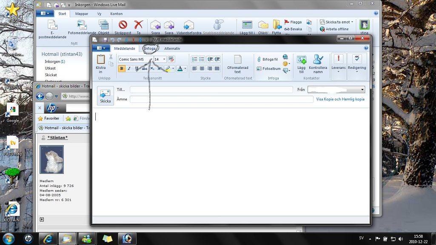Click Oformaterad text page icon
This screenshot has height=245, width=436.
point(237,60)
